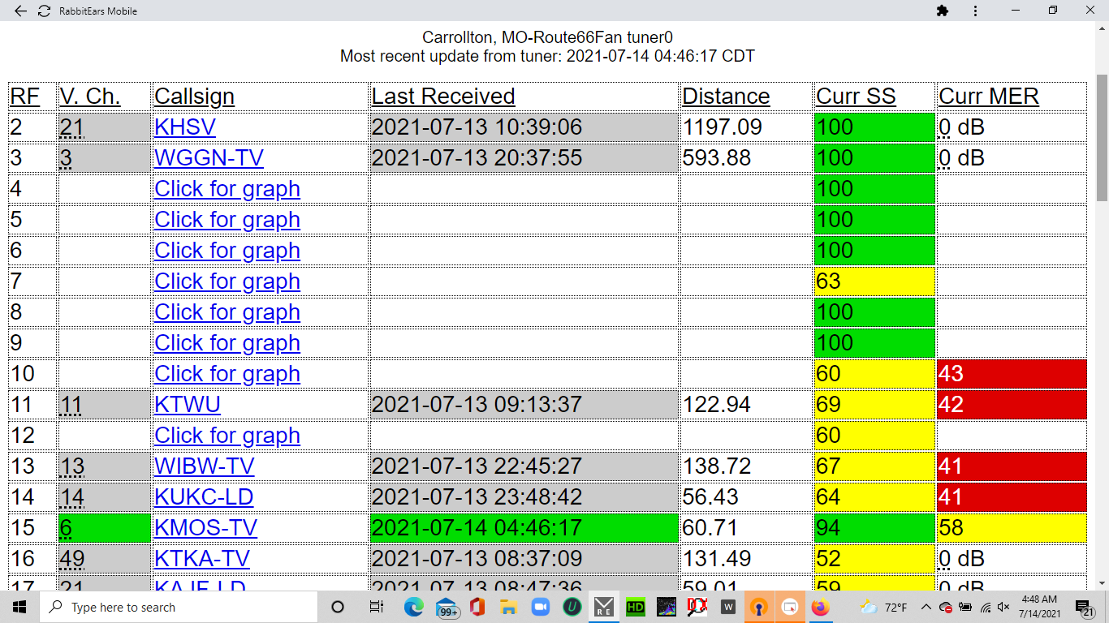Screen dimensions: 1109x623
Task: Open File Explorer from the taskbar
Action: tap(509, 607)
